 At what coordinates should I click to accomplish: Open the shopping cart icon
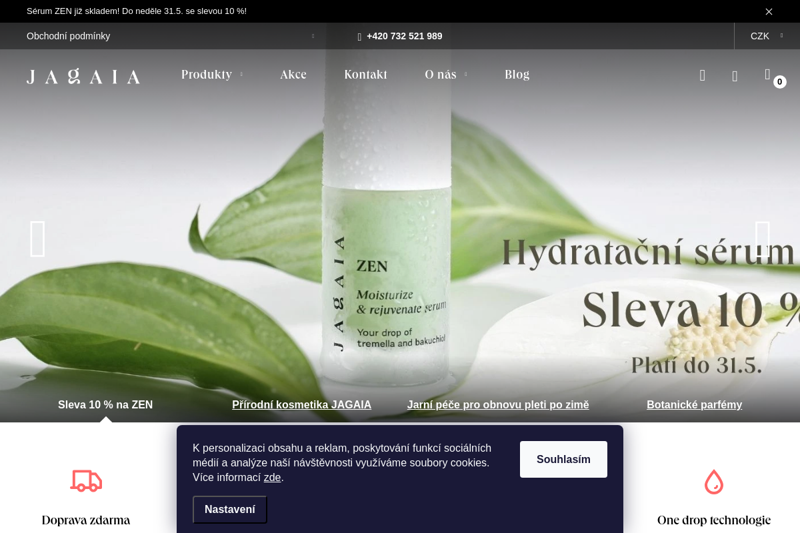767,74
